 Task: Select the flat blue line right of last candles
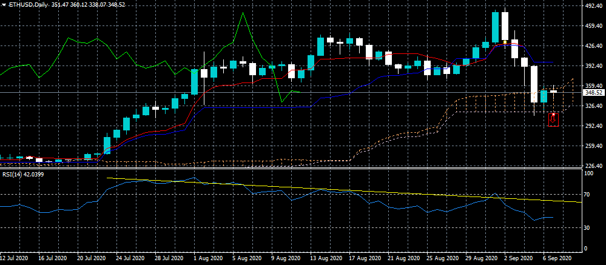point(543,62)
